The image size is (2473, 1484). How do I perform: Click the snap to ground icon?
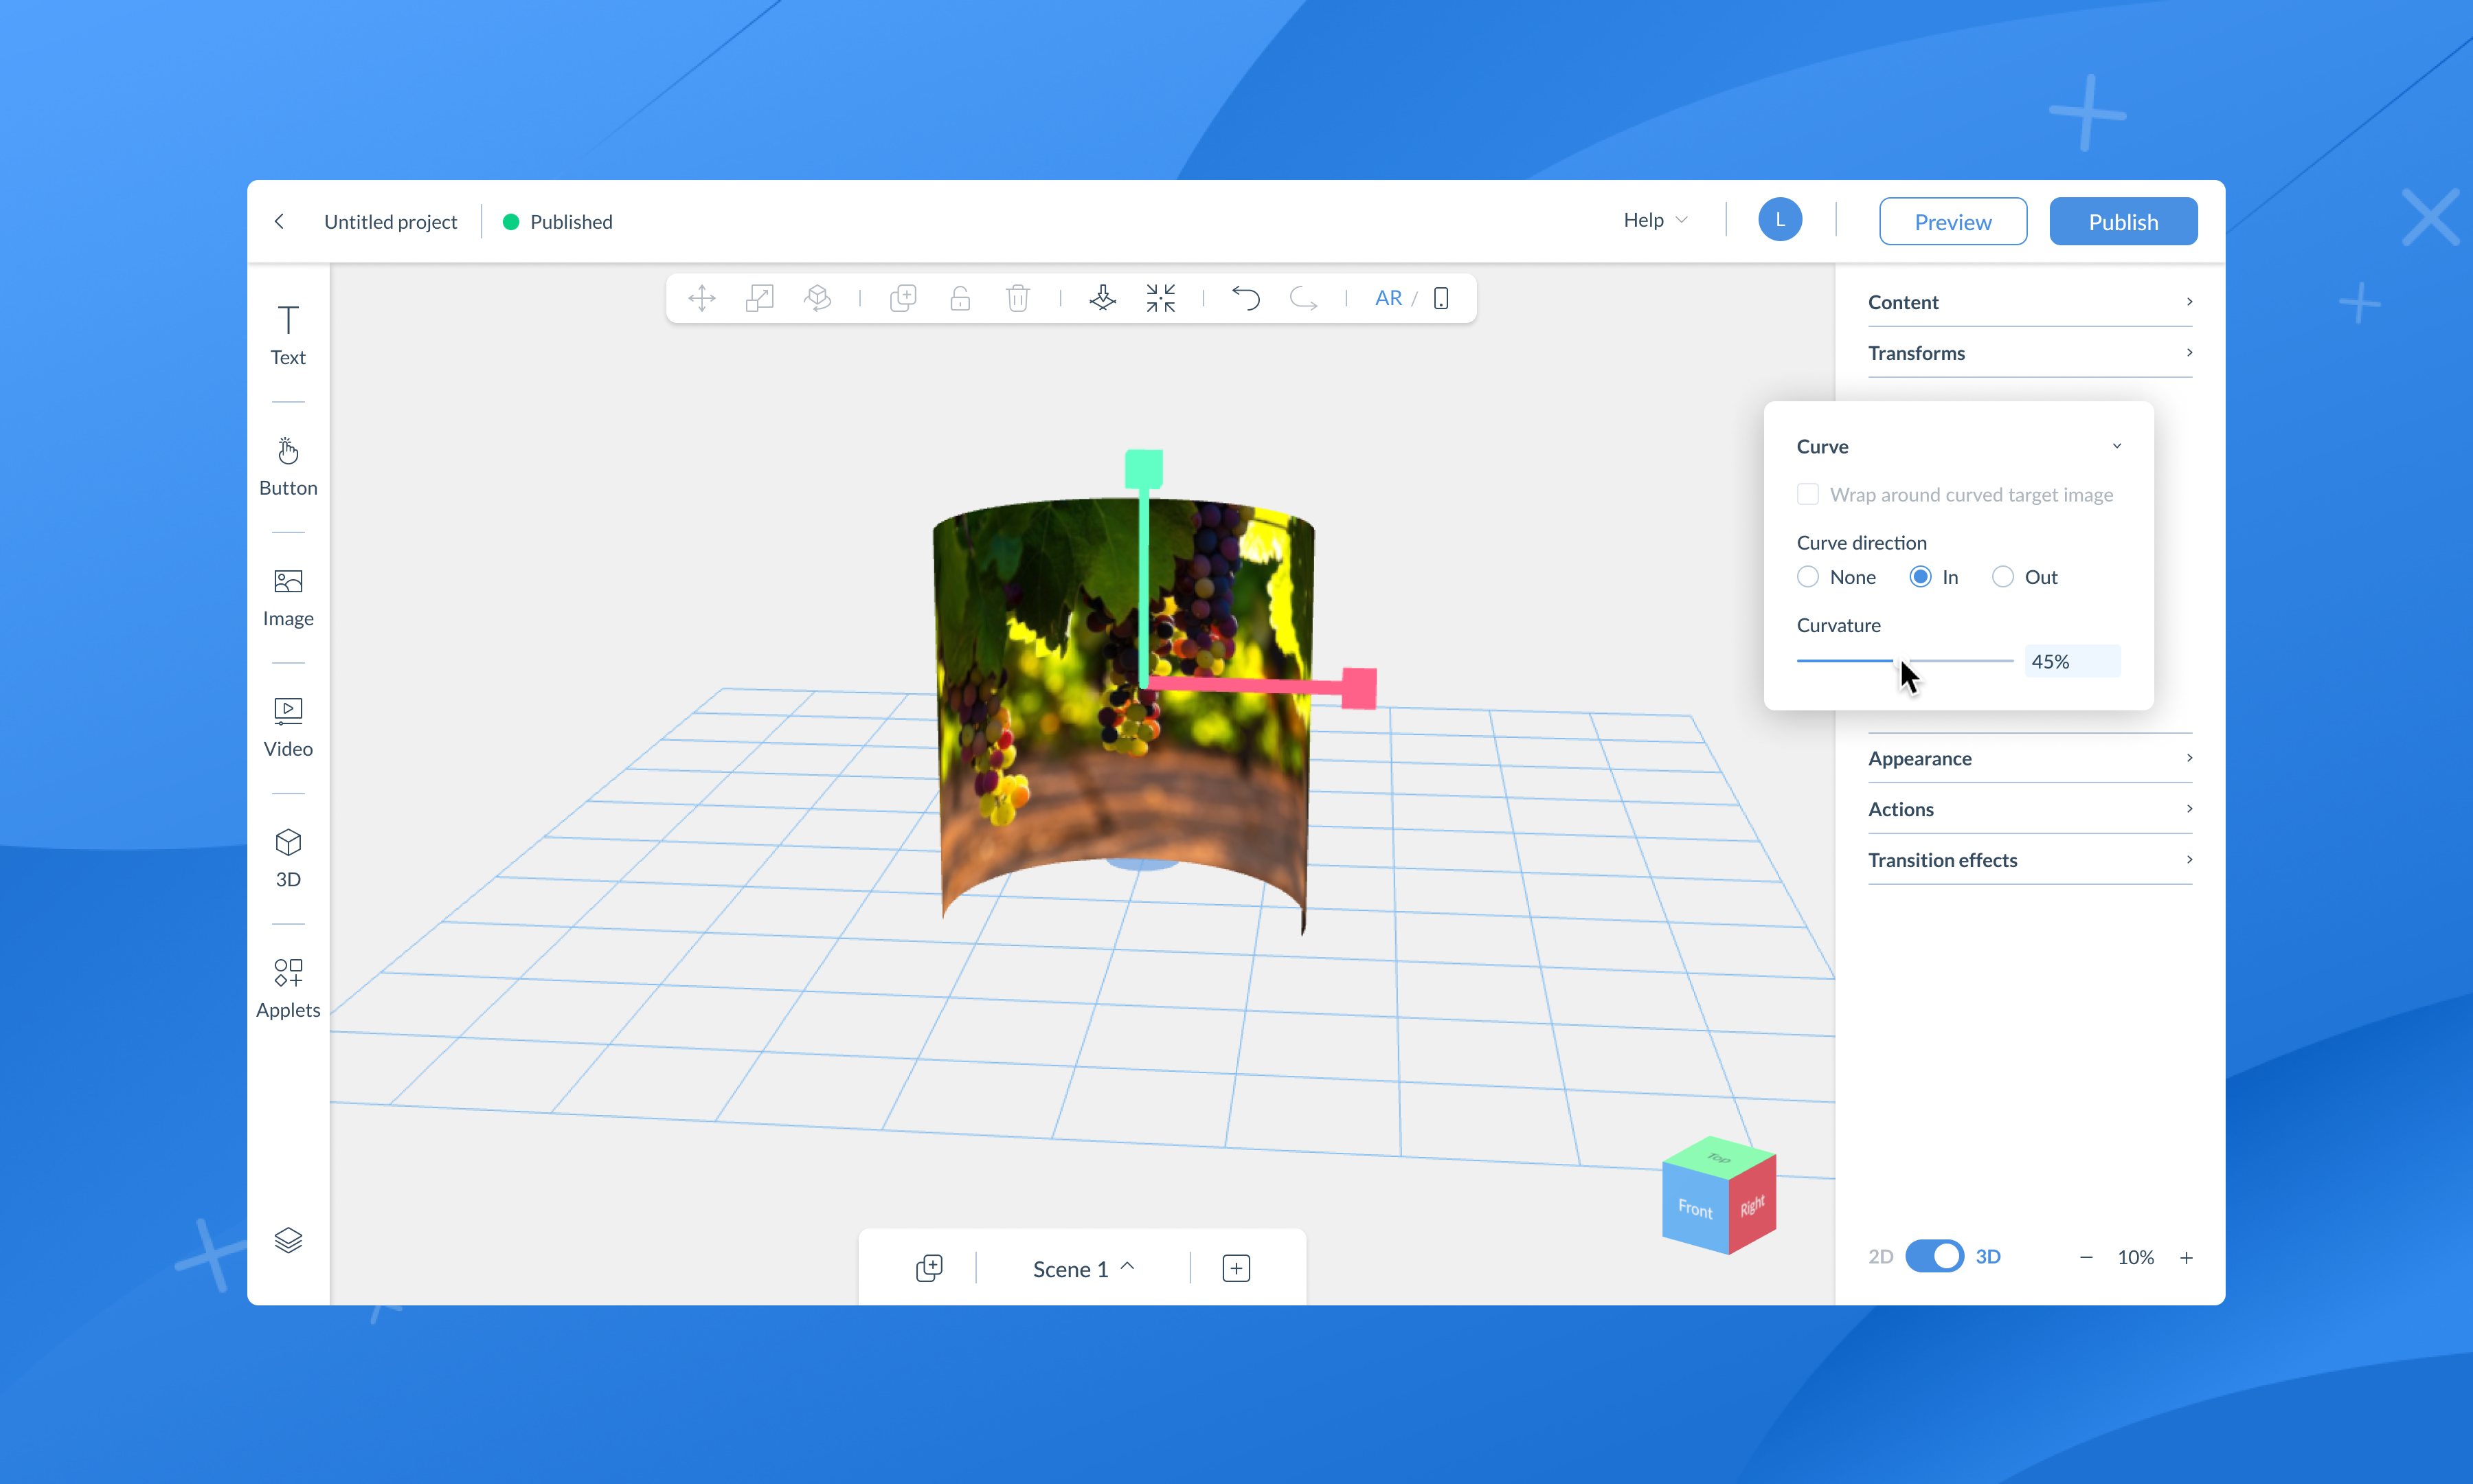click(1103, 298)
